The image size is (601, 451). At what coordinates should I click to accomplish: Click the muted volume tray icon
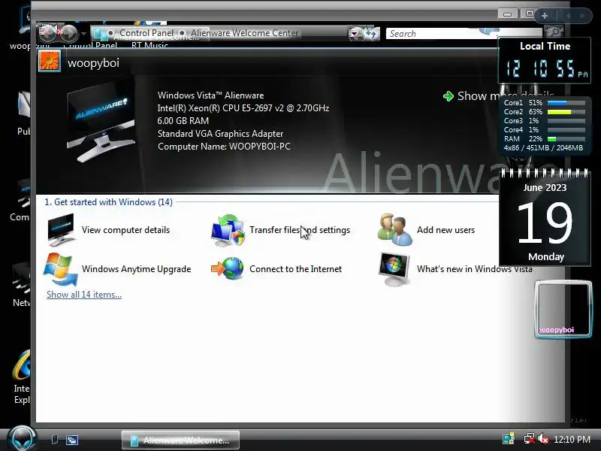coord(543,439)
